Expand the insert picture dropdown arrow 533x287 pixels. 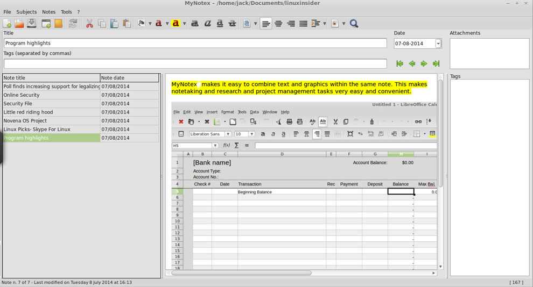point(343,24)
